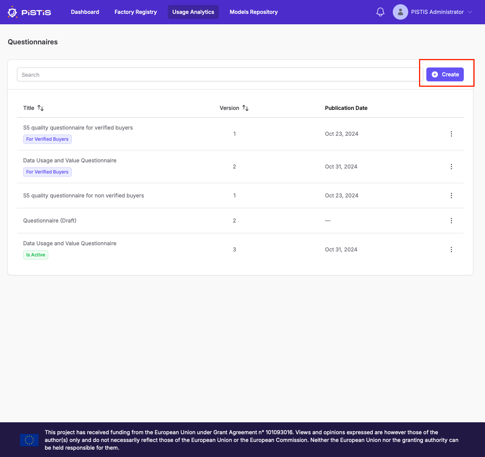Open actions menu for Questionnaire (Draft)
This screenshot has height=457, width=485.
(451, 221)
